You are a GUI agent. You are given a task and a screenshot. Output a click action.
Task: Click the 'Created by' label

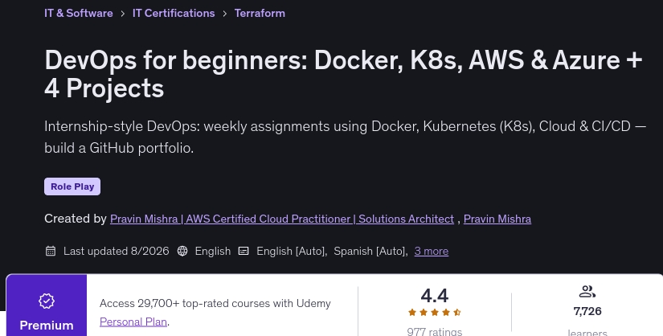tap(76, 219)
